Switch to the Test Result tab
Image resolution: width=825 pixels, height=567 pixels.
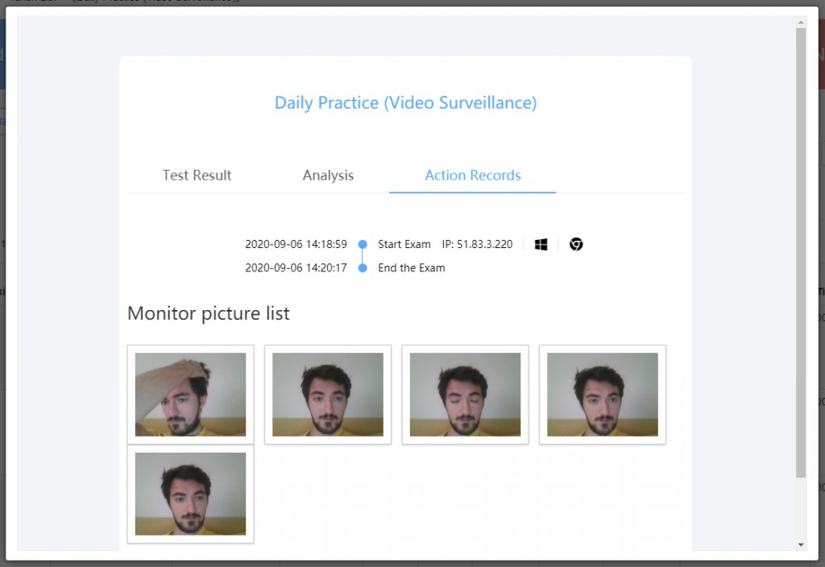[197, 176]
